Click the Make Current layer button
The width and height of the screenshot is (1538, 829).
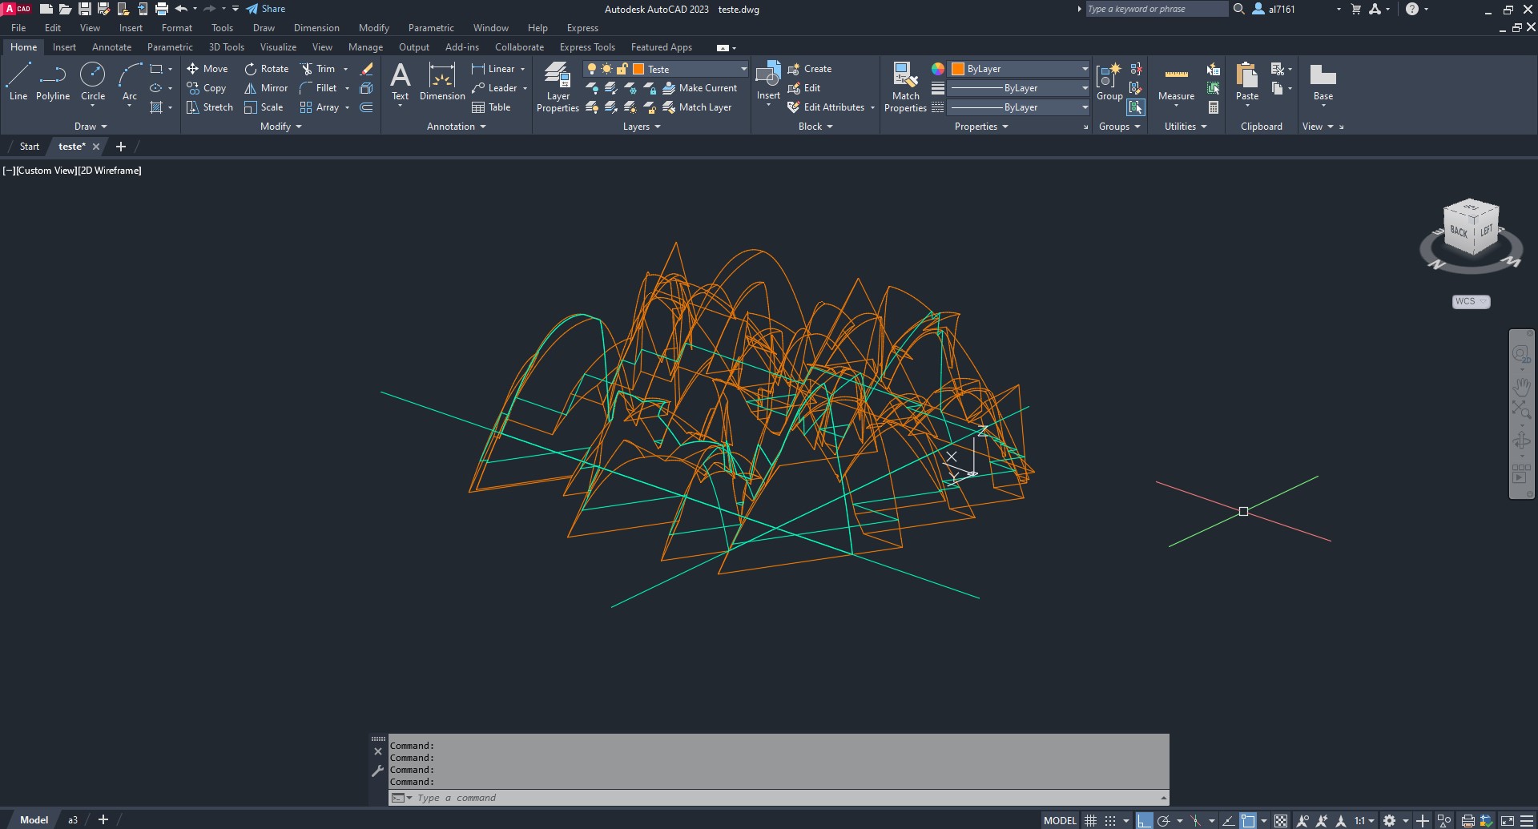(x=699, y=88)
